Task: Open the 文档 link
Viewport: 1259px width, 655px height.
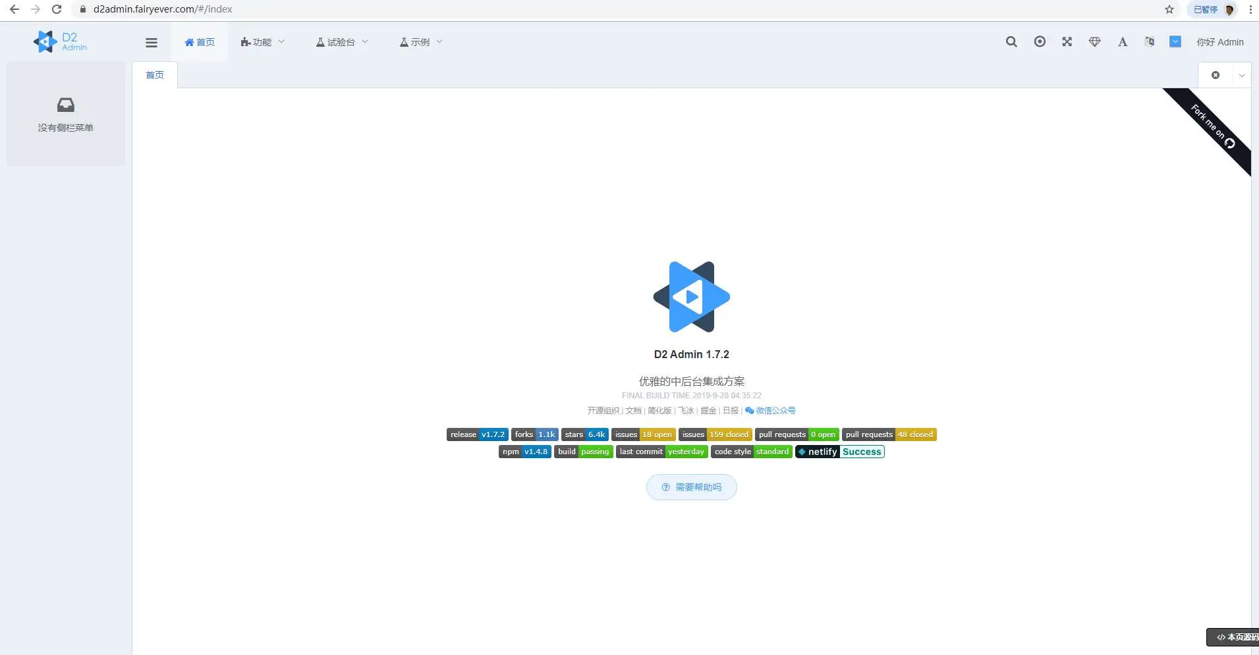Action: click(633, 411)
